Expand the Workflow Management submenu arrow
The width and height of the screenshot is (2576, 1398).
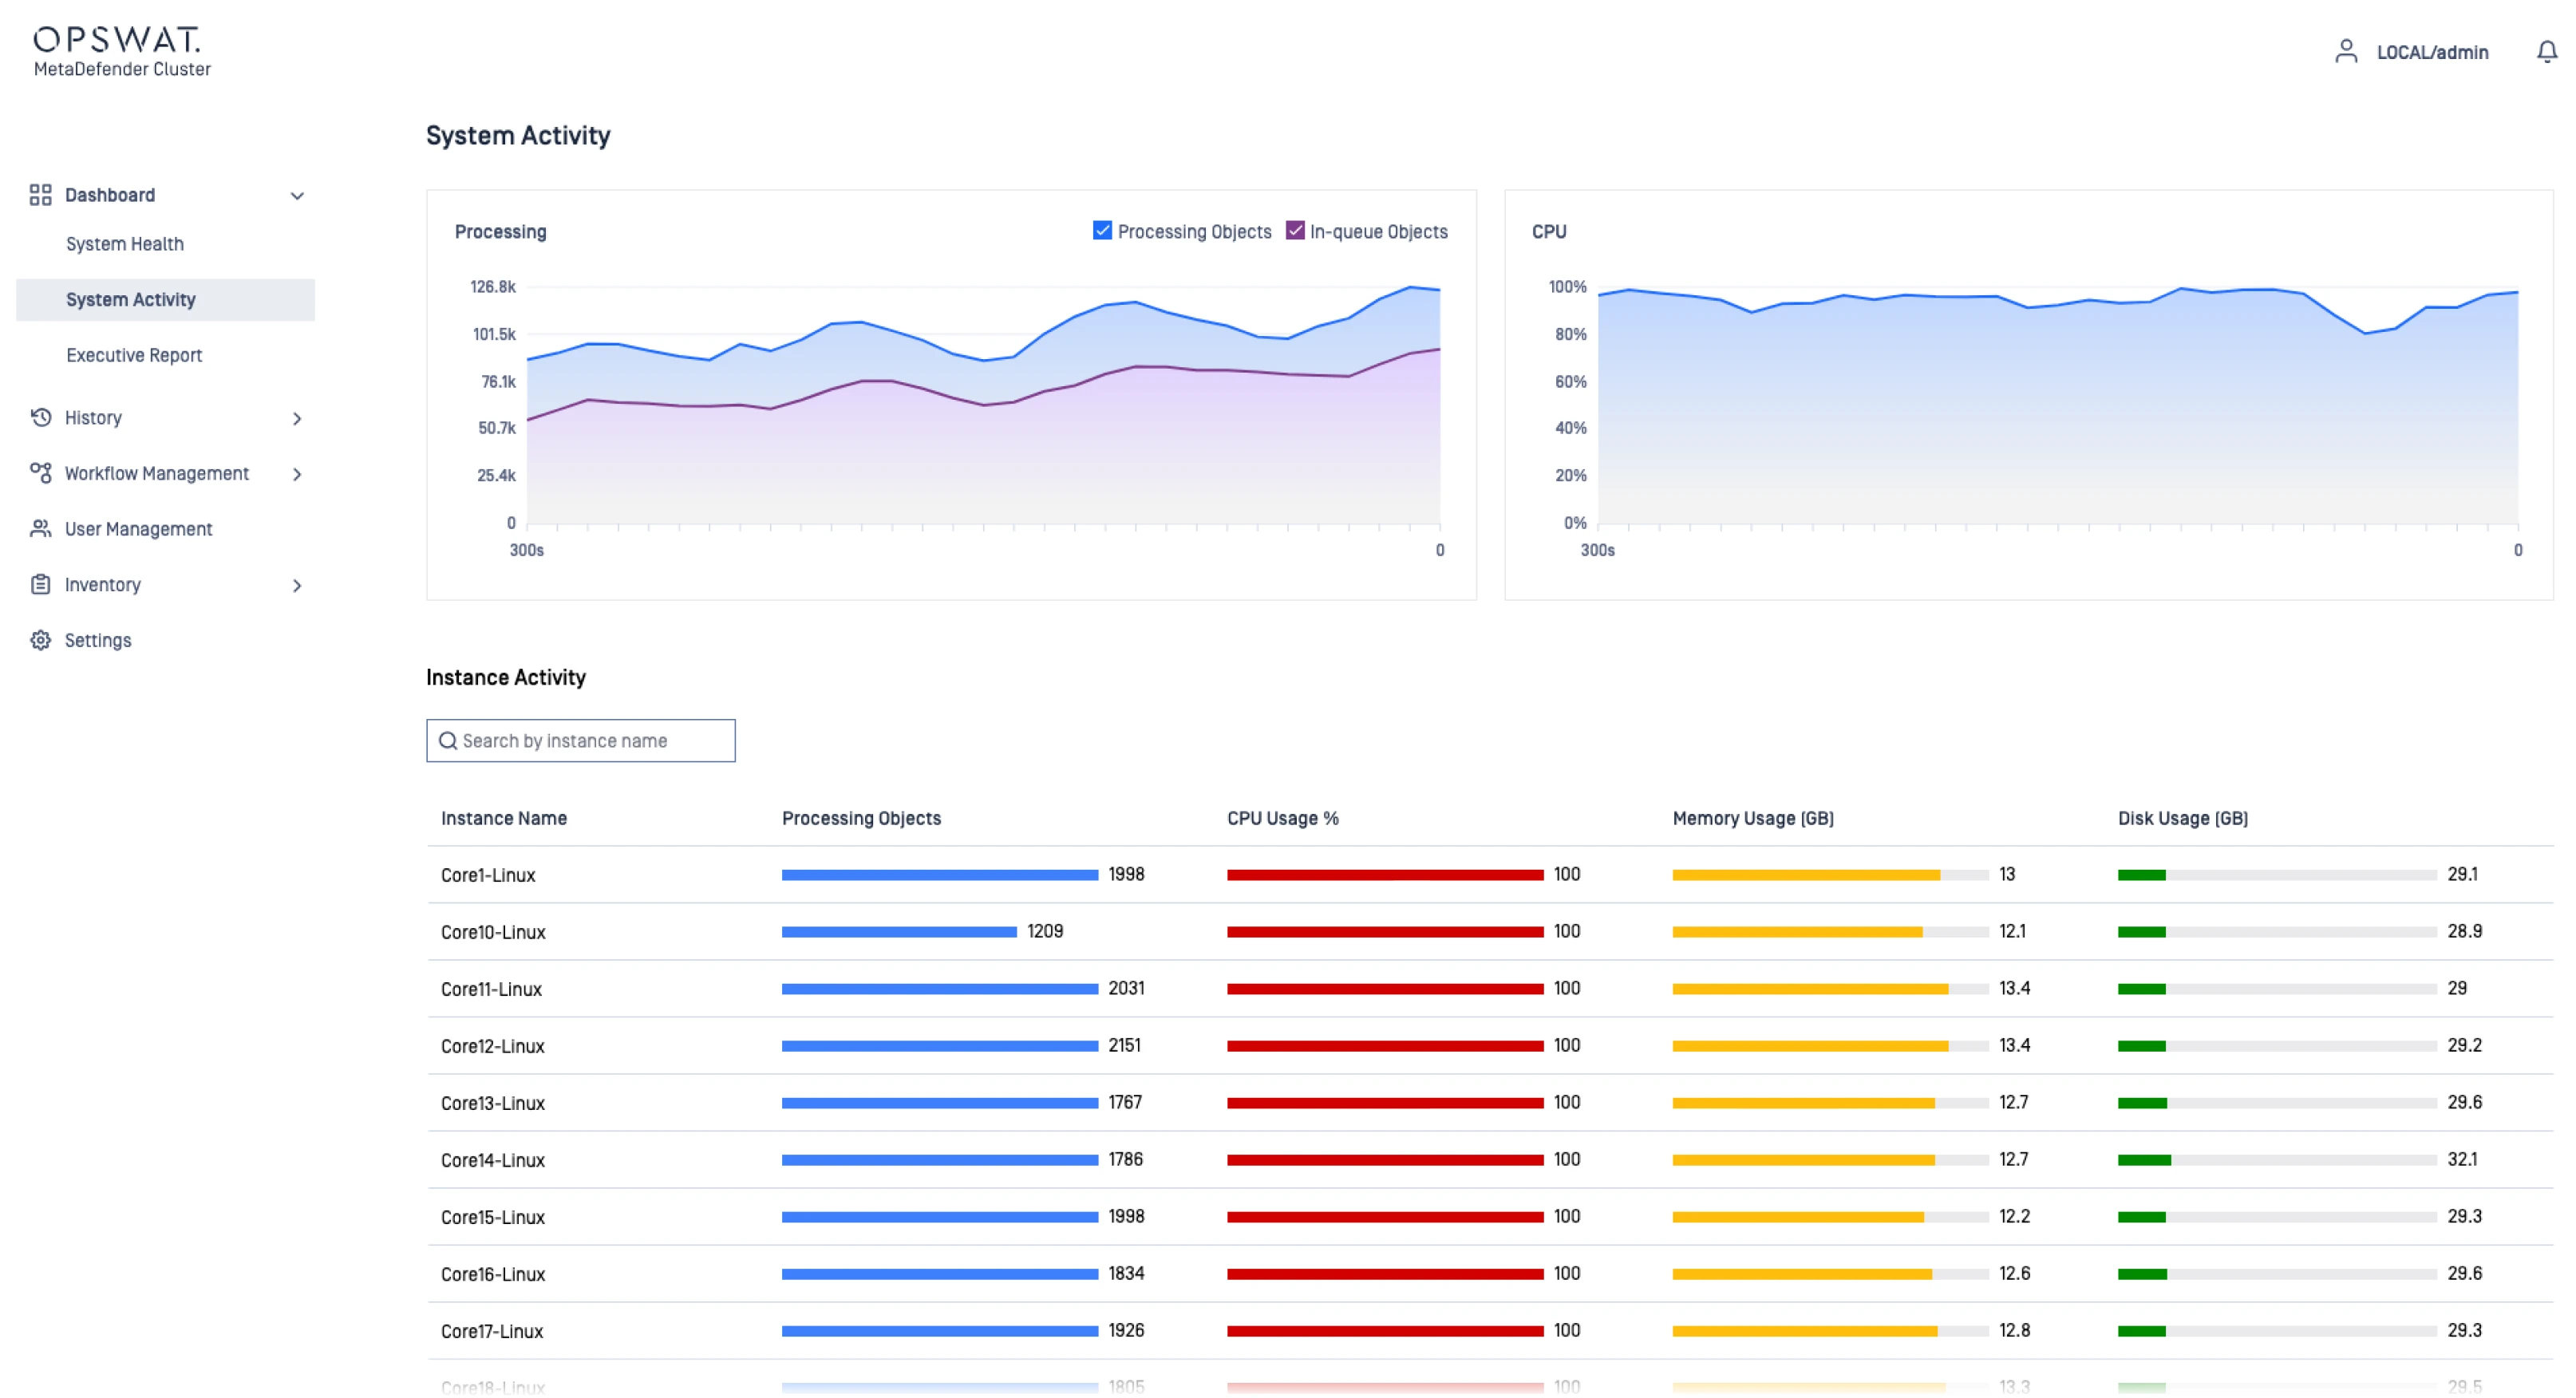point(297,474)
